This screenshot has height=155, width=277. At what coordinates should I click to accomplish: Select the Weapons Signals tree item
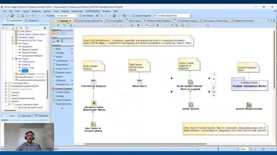30,50
